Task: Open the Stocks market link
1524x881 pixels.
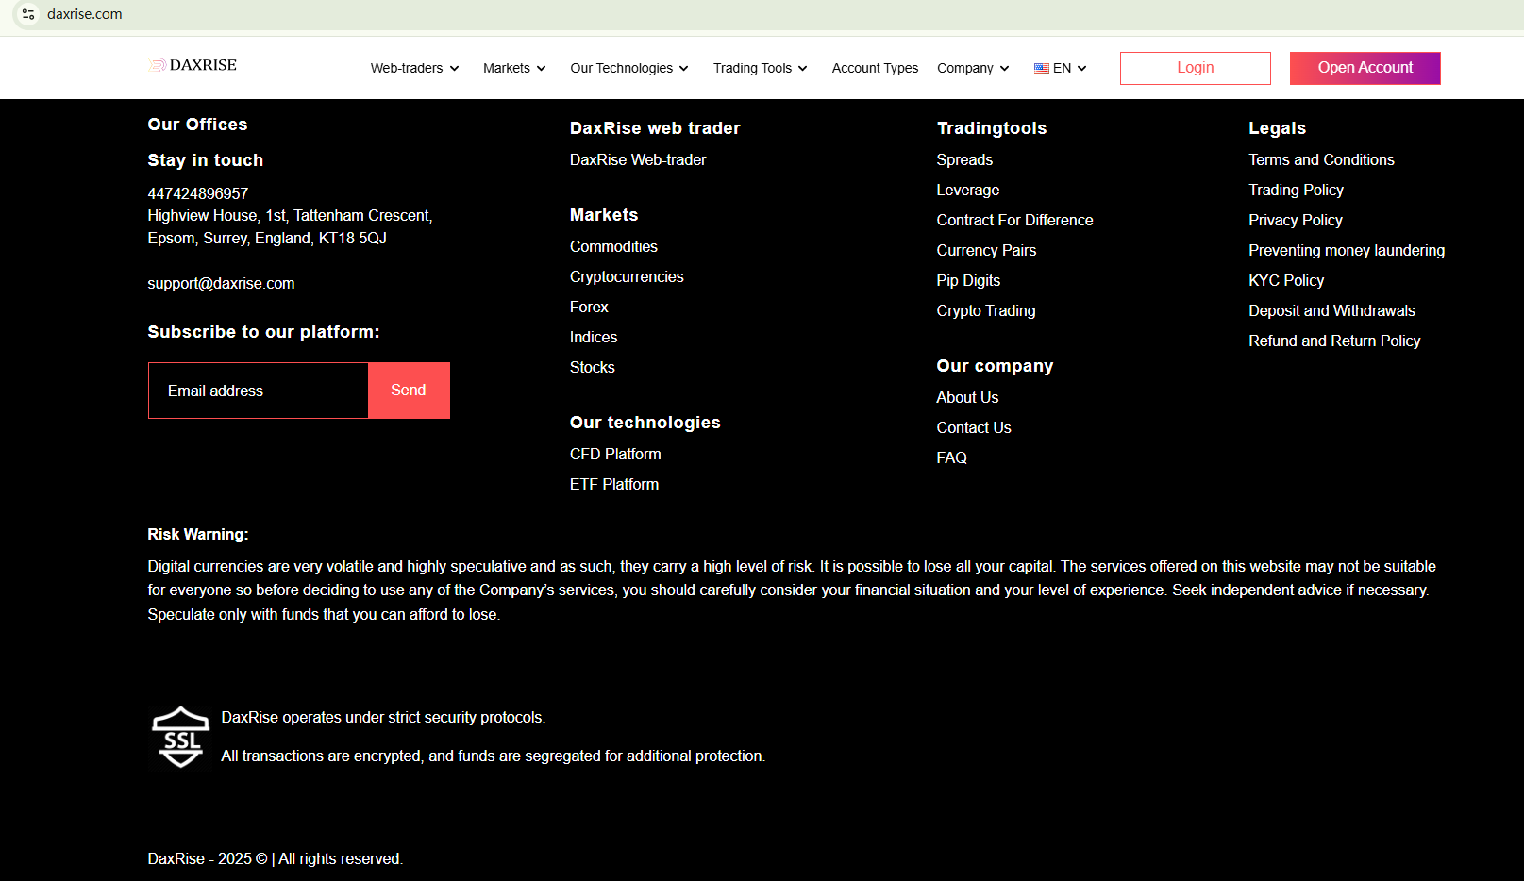Action: (593, 368)
